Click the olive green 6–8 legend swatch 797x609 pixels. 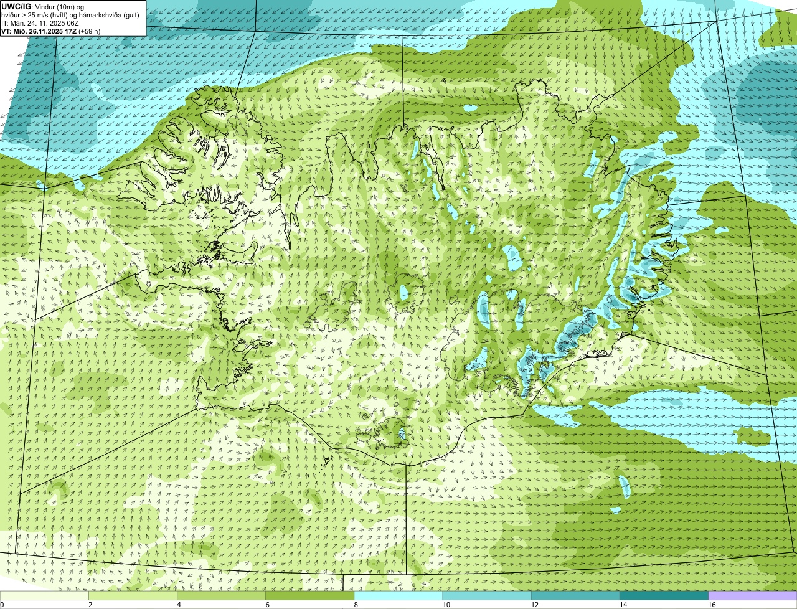[x=309, y=595]
